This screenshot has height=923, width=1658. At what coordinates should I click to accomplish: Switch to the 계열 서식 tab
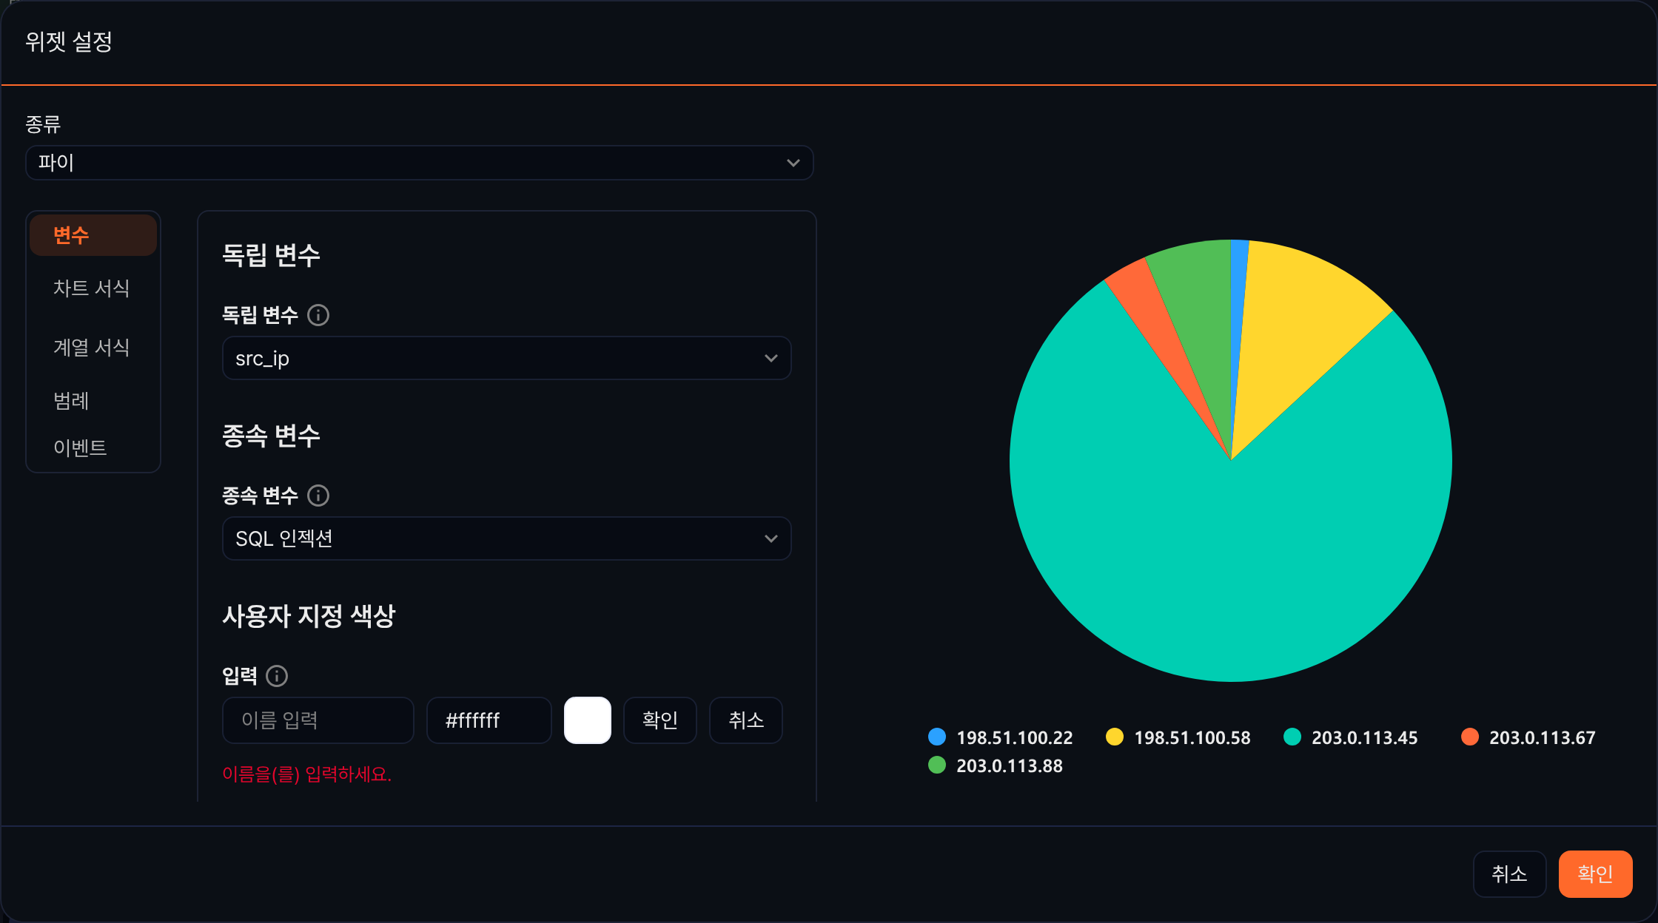click(x=93, y=347)
